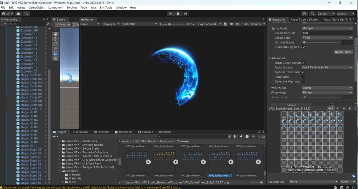Open Hierarchy search scene filter icon
This screenshot has width=358, height=189.
(48, 24)
